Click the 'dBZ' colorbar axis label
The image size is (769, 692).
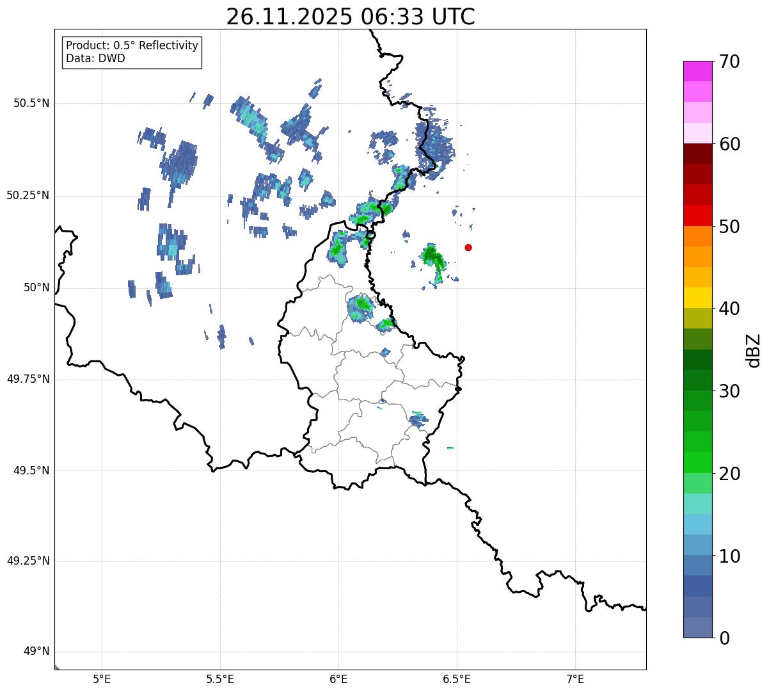(754, 350)
